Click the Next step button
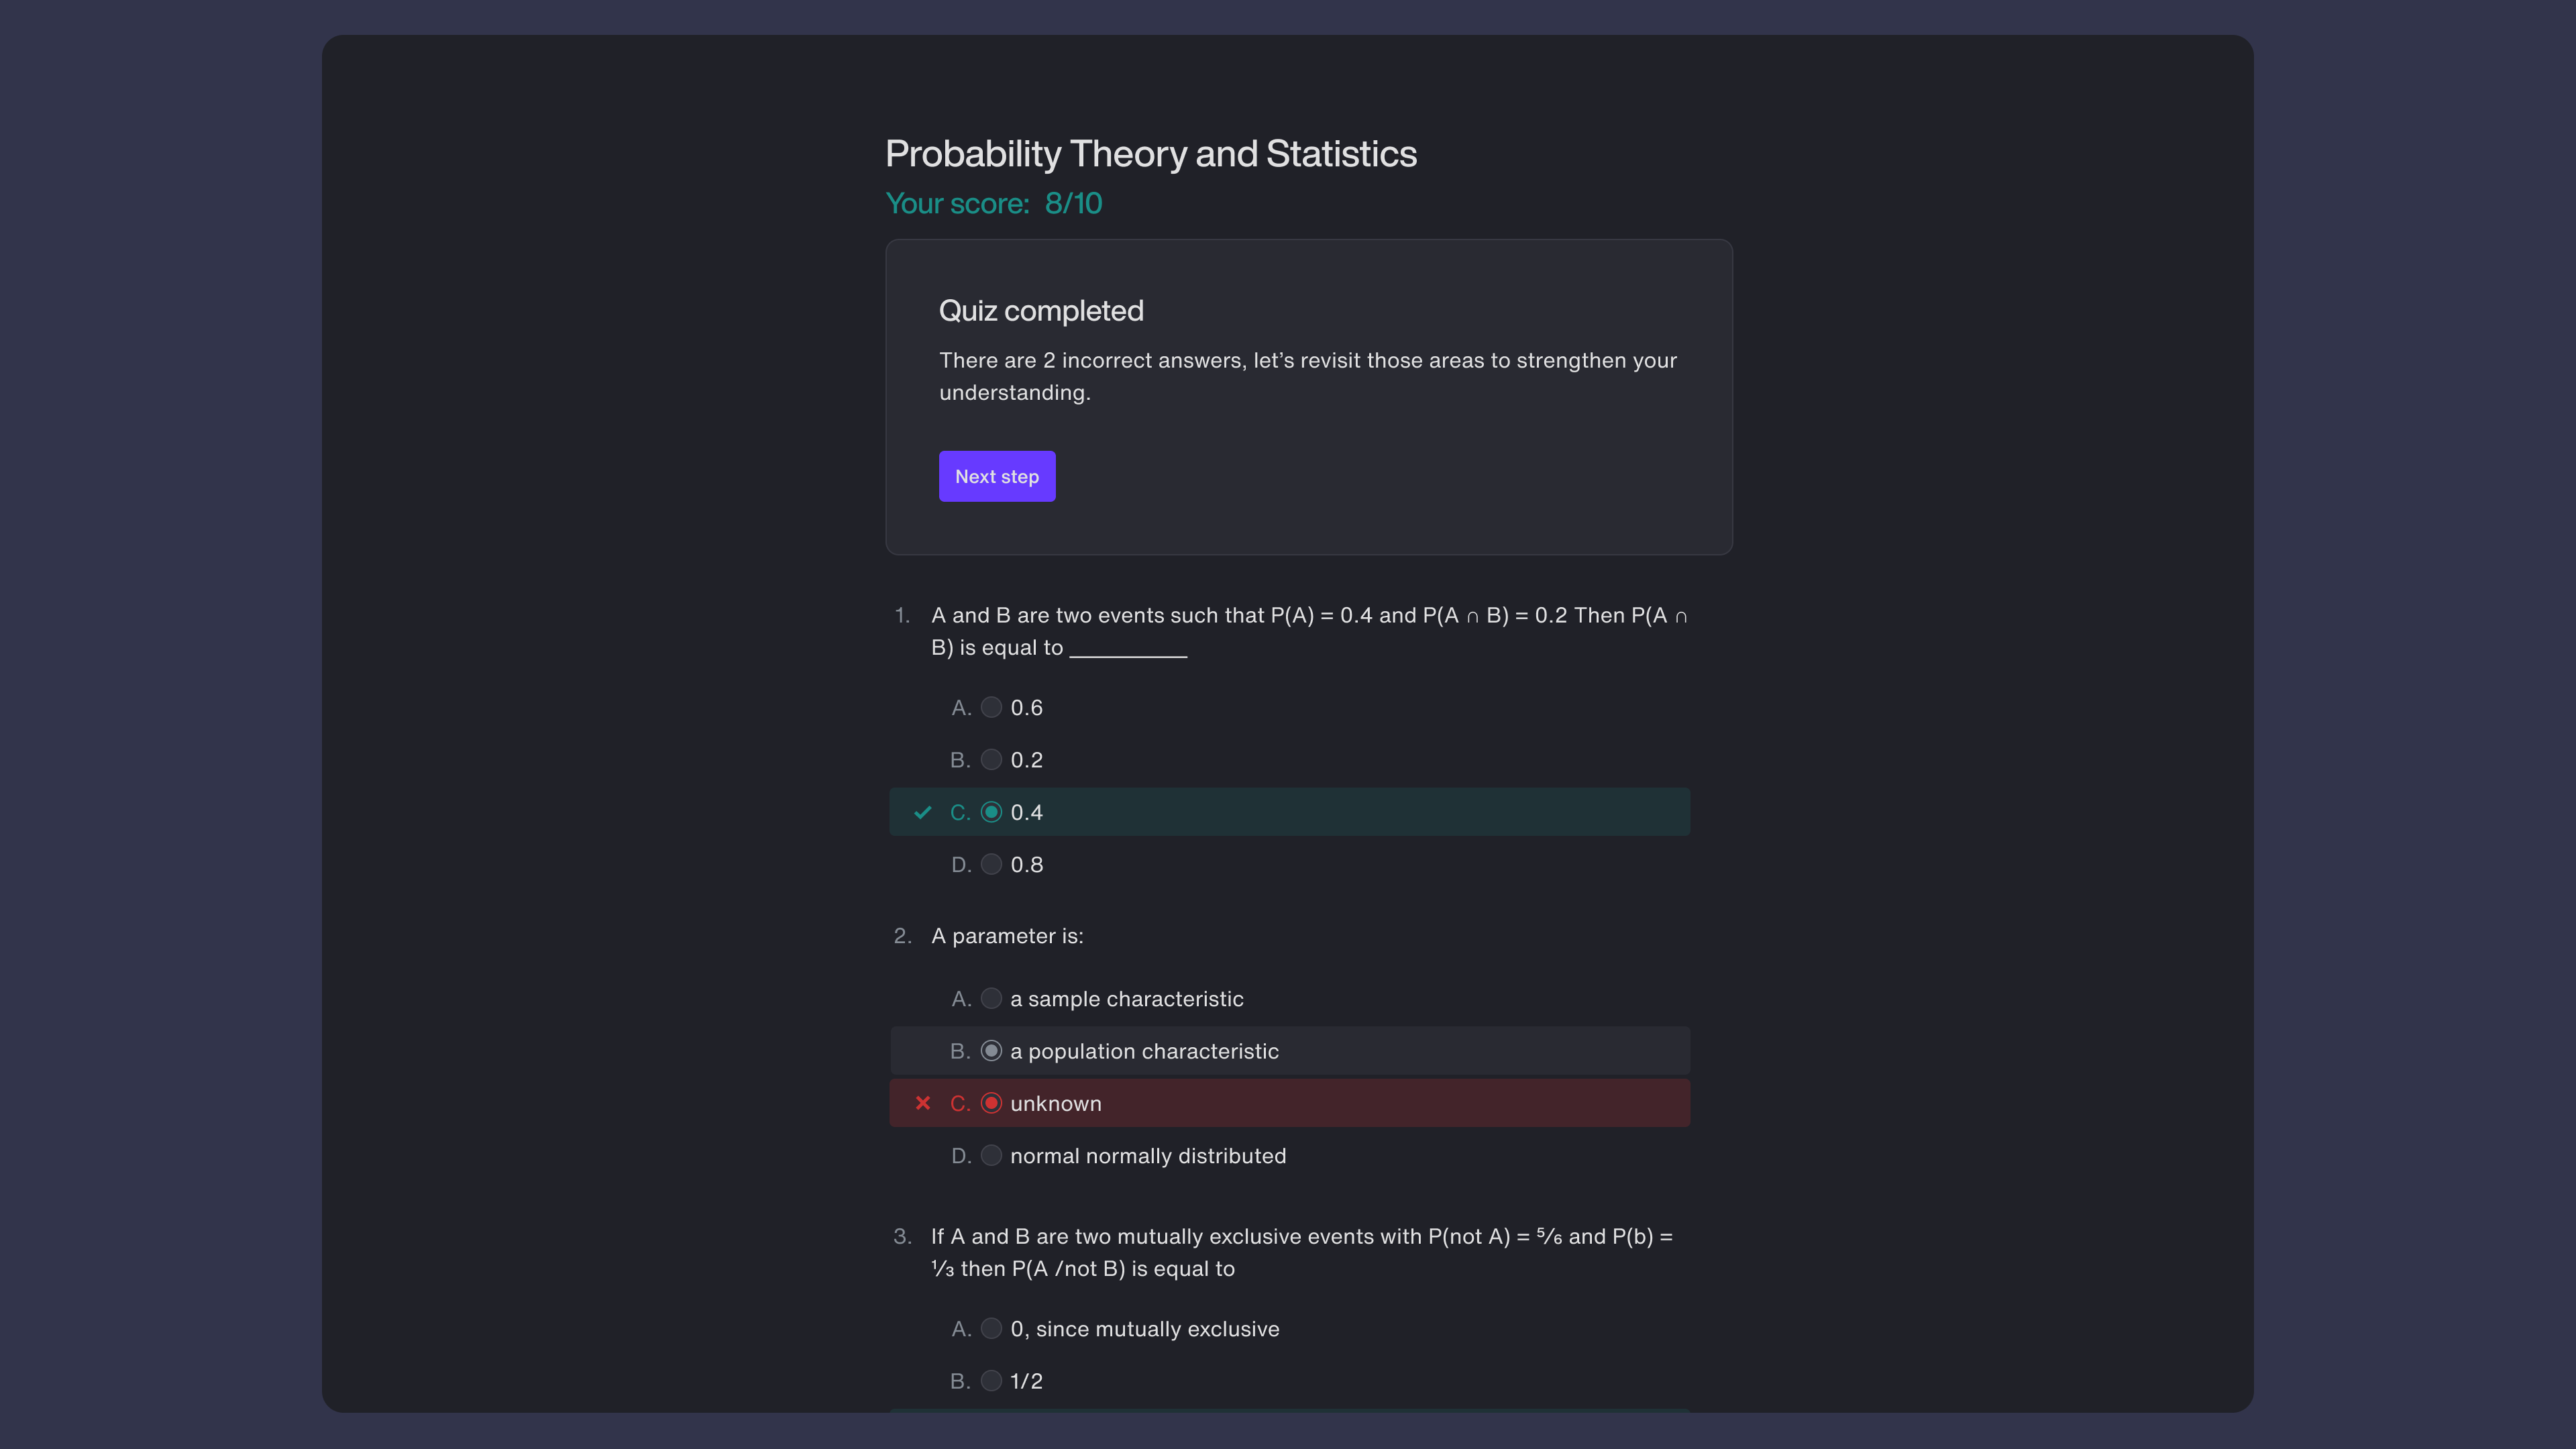 click(996, 476)
